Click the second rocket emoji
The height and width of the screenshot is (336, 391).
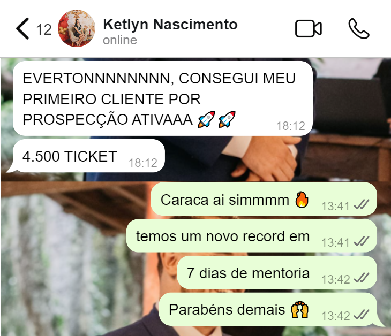227,119
